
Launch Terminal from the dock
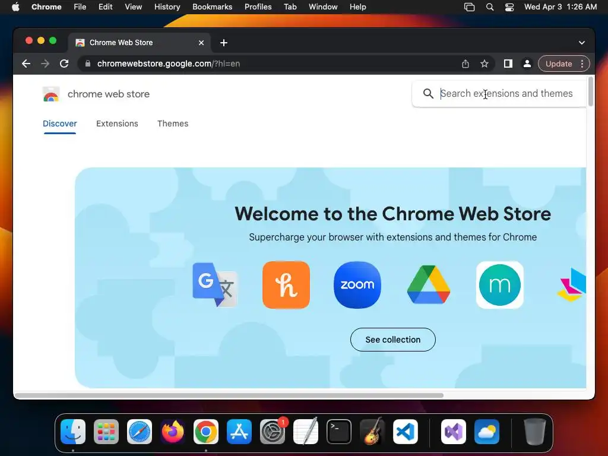339,432
